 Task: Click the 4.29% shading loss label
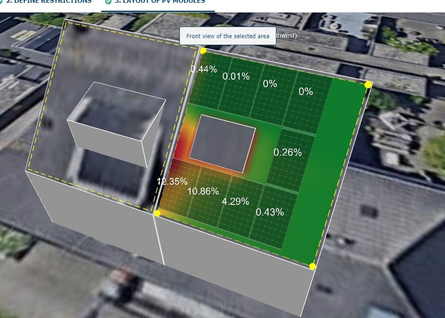tap(235, 202)
